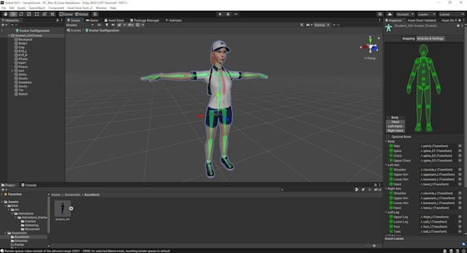Click the Pause button

pos(228,14)
